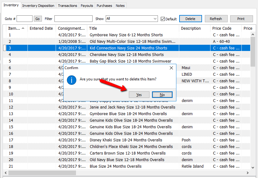Close the Confirm dialog with X

(x=171, y=68)
